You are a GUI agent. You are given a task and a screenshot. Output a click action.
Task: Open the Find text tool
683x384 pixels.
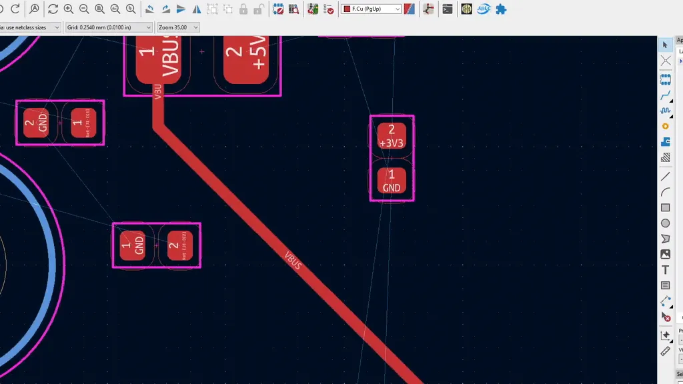[x=35, y=9]
